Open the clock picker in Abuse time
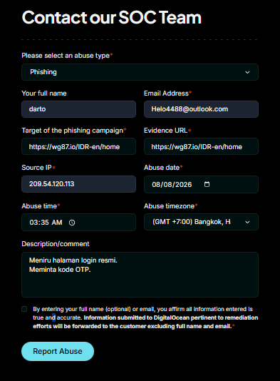The image size is (280, 381). [x=72, y=223]
